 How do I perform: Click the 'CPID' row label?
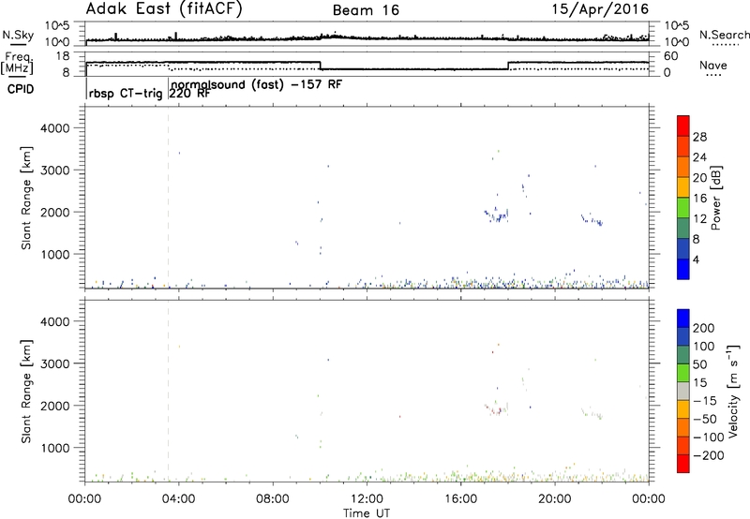pos(21,89)
